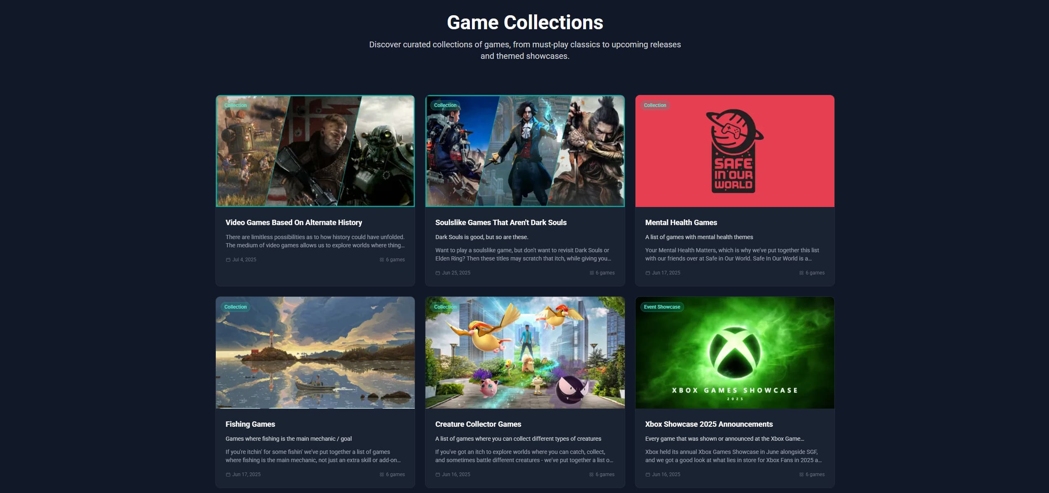Click games grid icon on Xbox Showcase card
The width and height of the screenshot is (1049, 493).
pos(801,474)
